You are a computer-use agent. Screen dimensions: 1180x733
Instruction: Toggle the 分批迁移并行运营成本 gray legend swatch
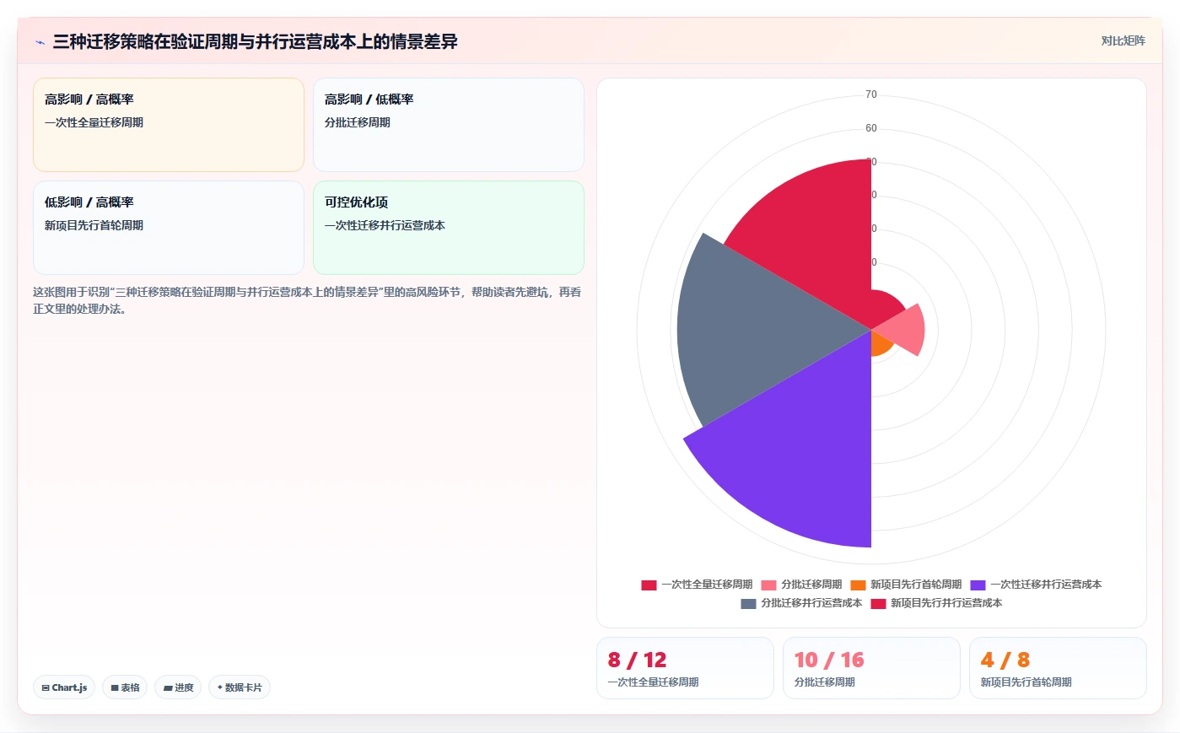[x=748, y=603]
